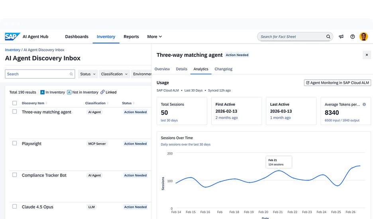Open the announcements megaphone icon

[x=341, y=37]
